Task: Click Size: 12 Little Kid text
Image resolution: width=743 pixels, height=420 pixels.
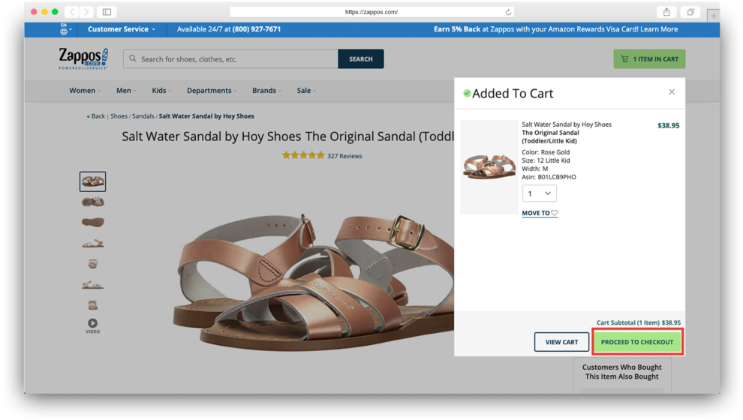Action: tap(546, 160)
